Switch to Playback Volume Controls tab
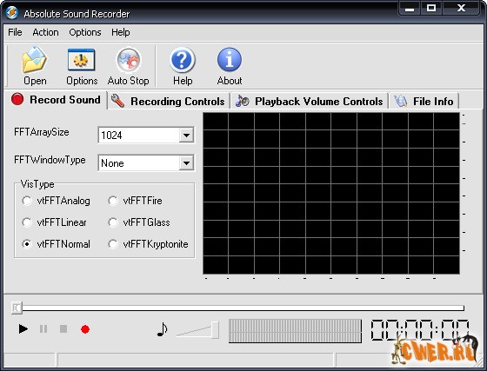Screen dimensions: 487x371 coord(310,101)
